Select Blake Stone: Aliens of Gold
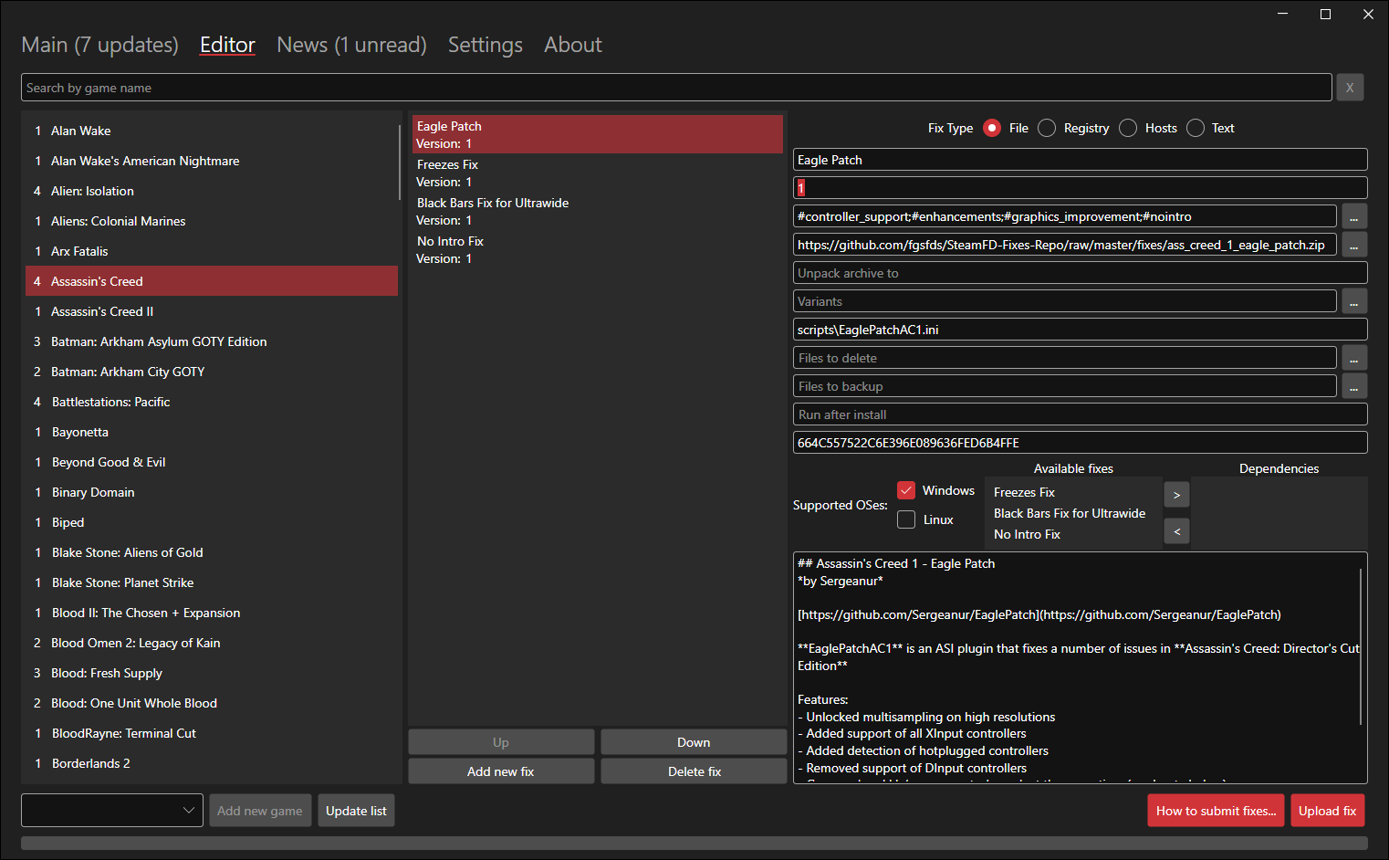This screenshot has height=860, width=1389. 212,552
